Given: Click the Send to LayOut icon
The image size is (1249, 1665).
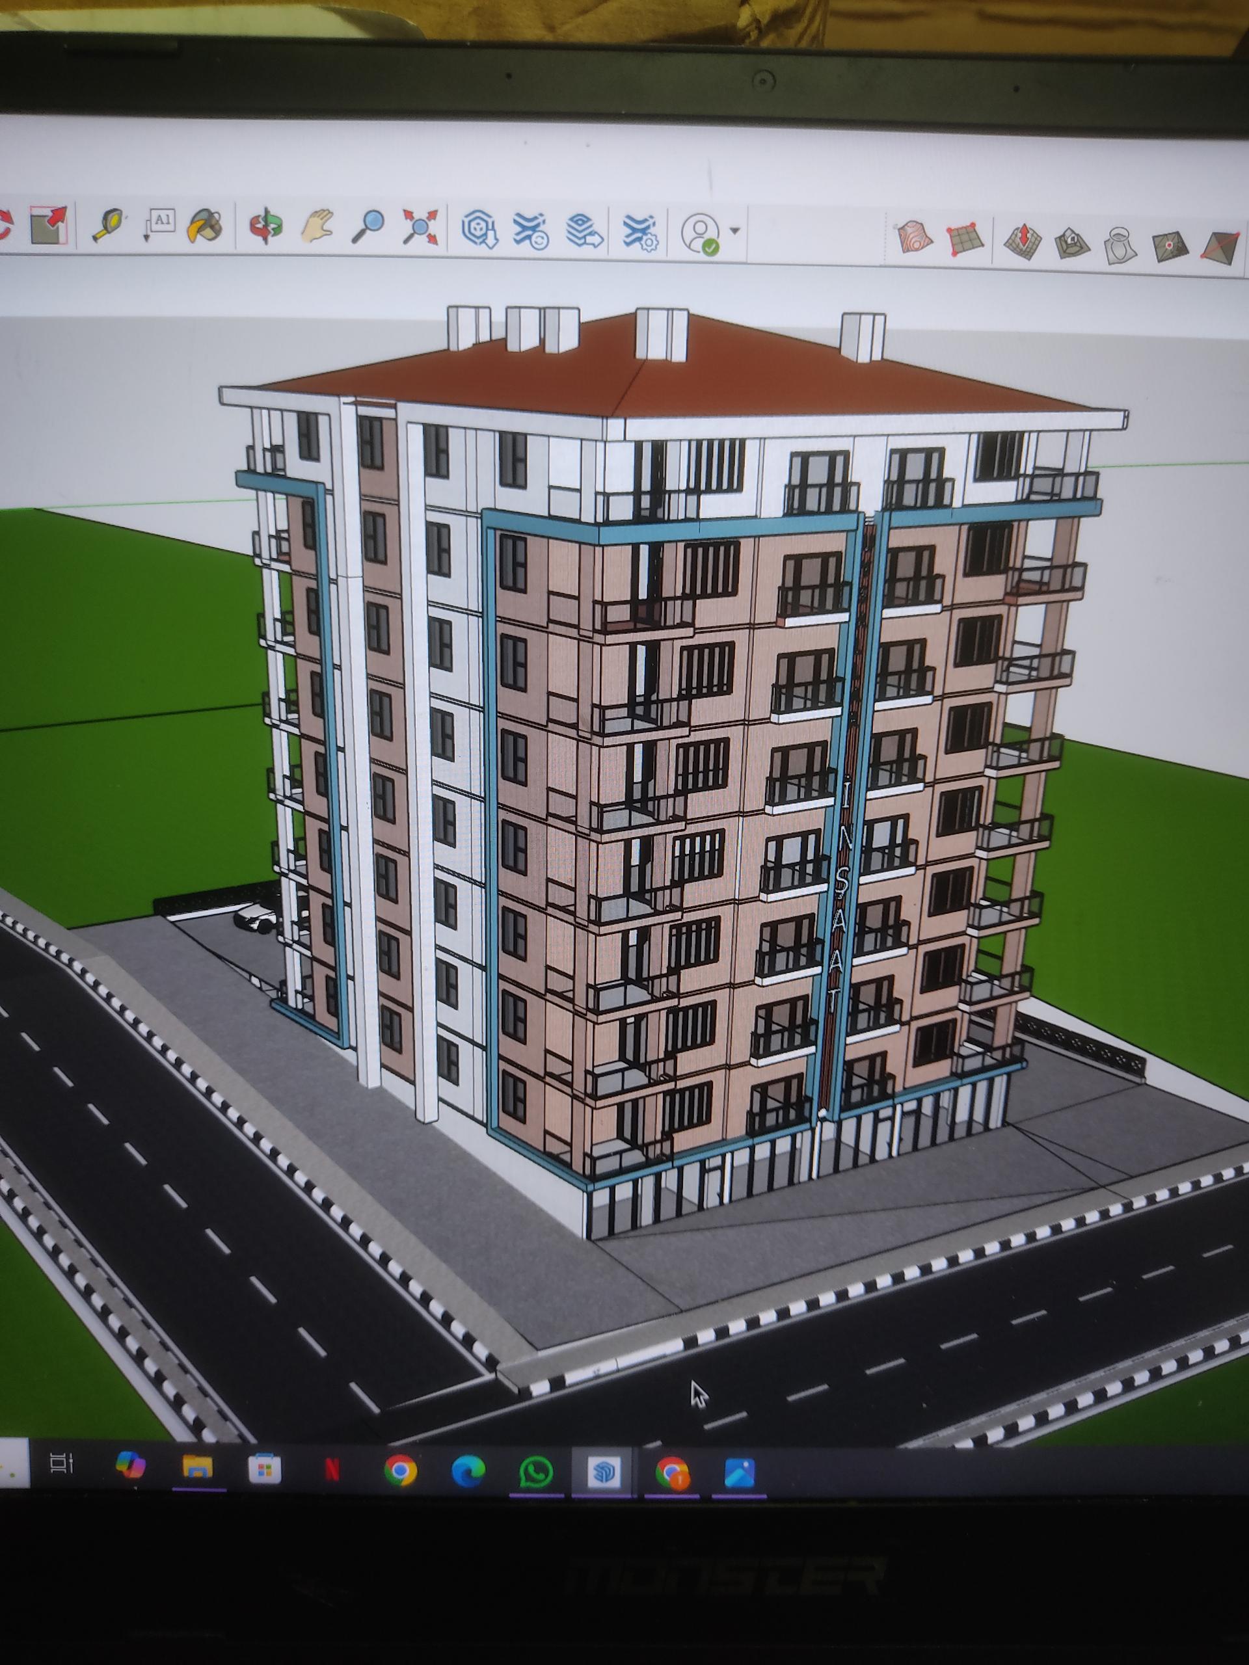Looking at the screenshot, I should (584, 231).
